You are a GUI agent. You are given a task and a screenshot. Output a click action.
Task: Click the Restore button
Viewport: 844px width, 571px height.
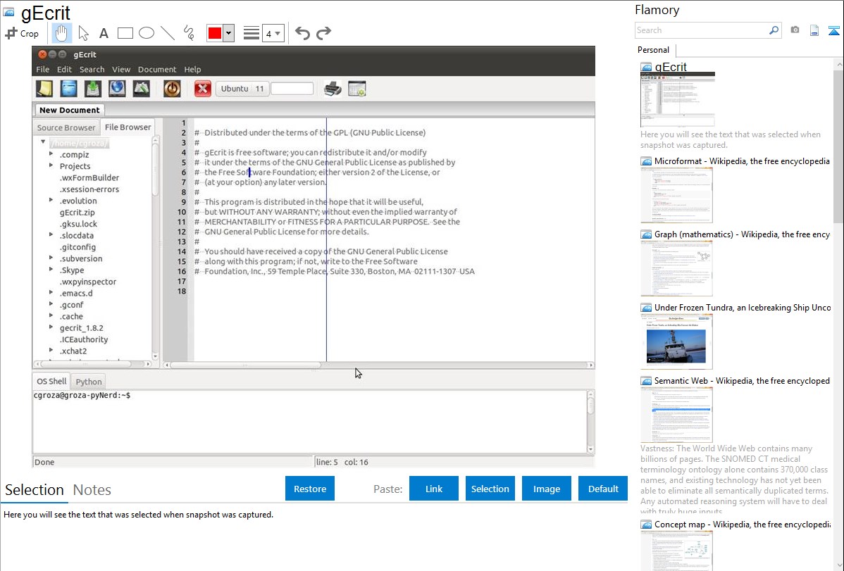[x=310, y=489]
